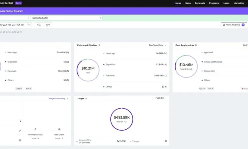This screenshot has height=149, width=248.
Task: Toggle Expansion legend in Estimated Pipeline
Action: point(109,64)
